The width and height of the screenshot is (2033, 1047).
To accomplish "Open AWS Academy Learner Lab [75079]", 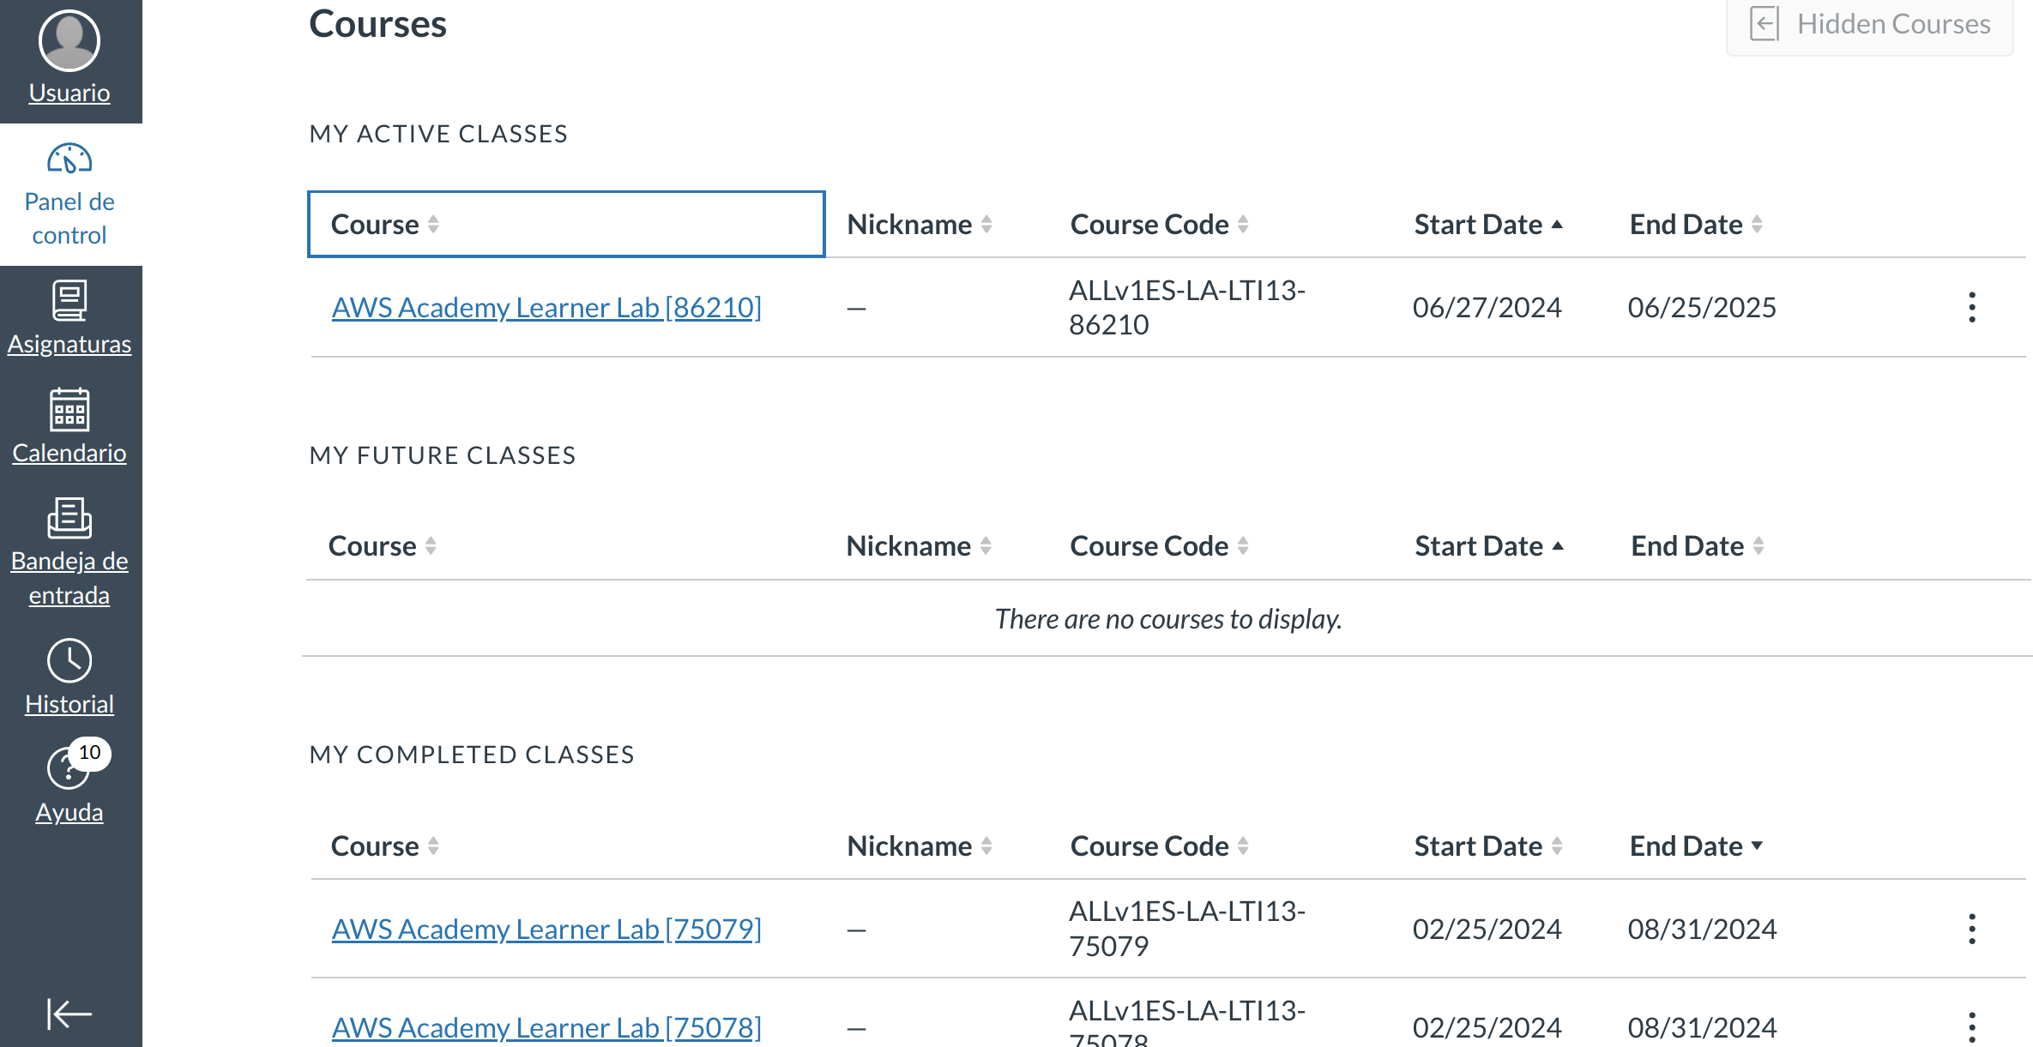I will pyautogui.click(x=546, y=929).
